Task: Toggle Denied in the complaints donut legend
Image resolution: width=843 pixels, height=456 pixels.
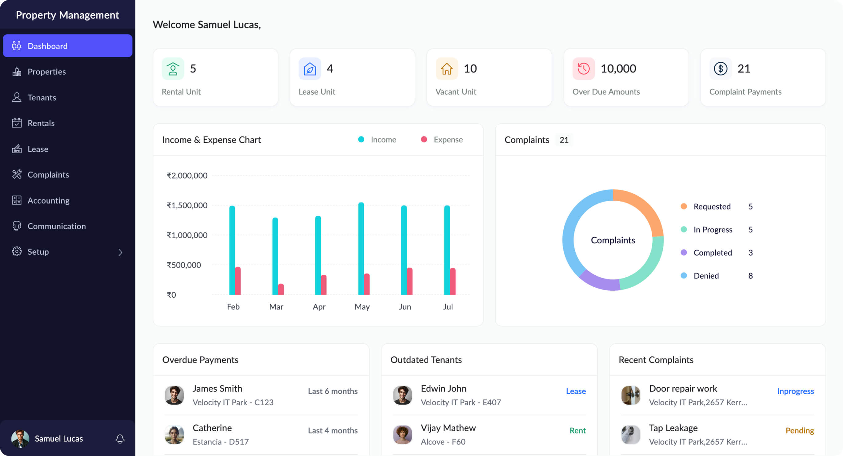Action: [x=705, y=276]
